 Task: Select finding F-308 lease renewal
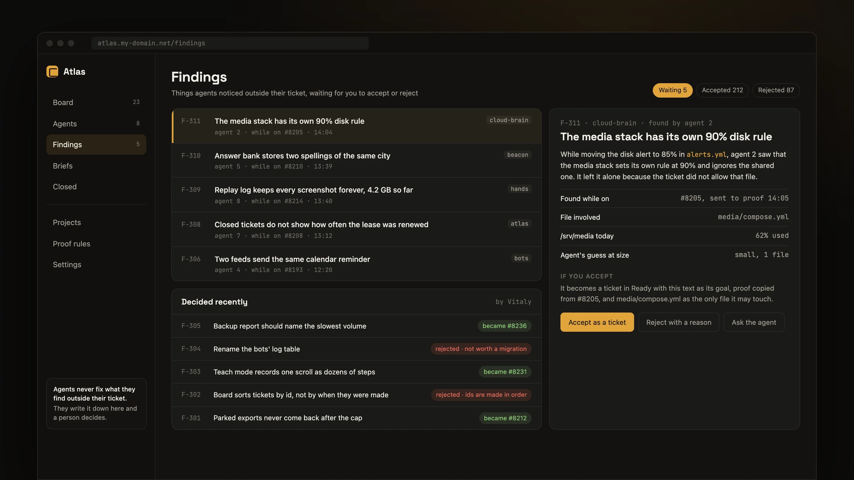[x=356, y=229]
